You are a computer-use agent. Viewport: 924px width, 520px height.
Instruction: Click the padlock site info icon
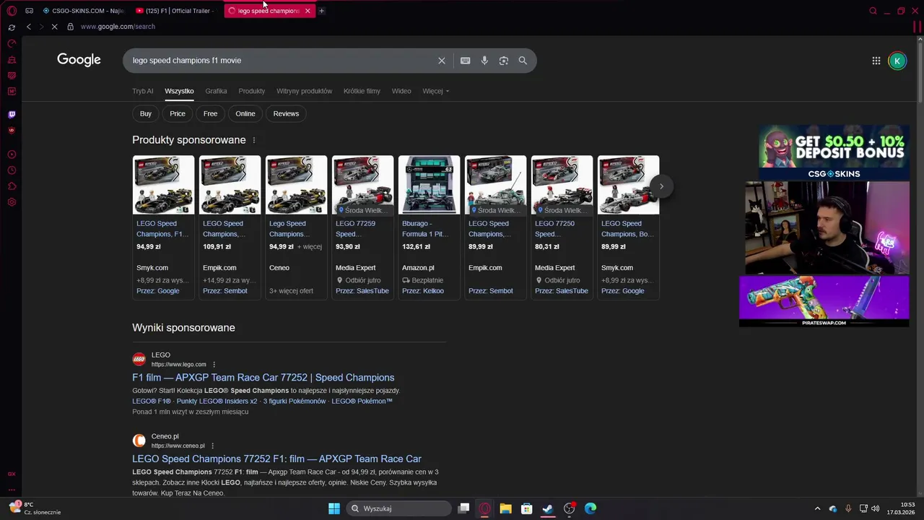[70, 27]
